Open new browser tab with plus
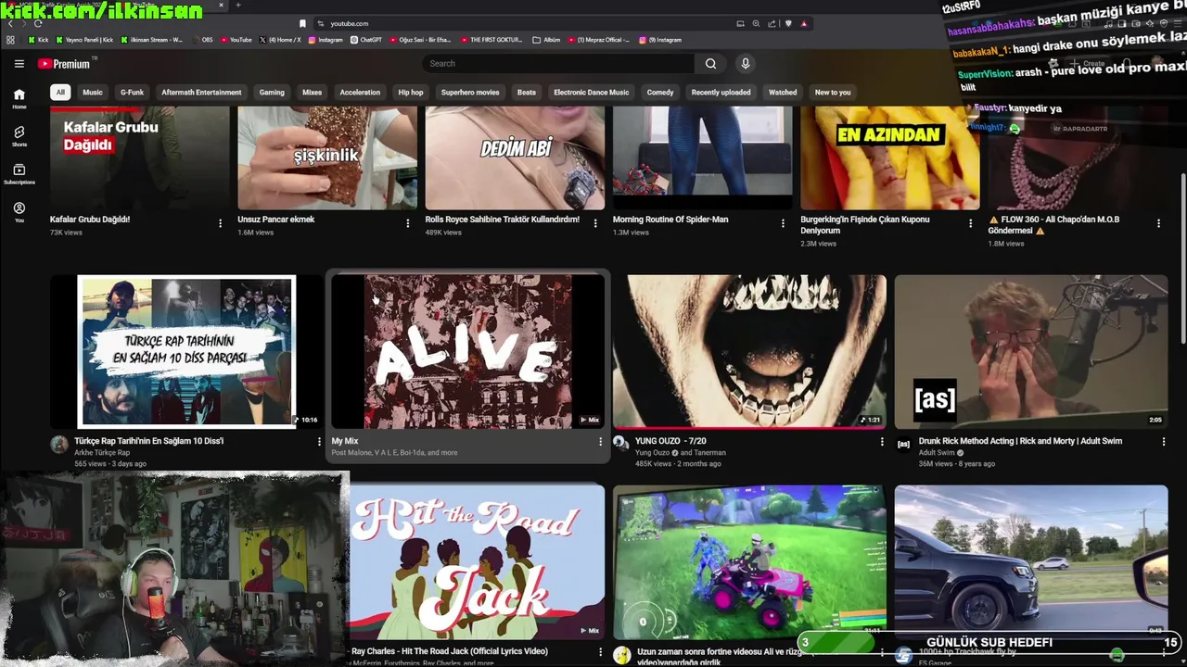Screen dimensions: 1187x667 tap(238, 6)
